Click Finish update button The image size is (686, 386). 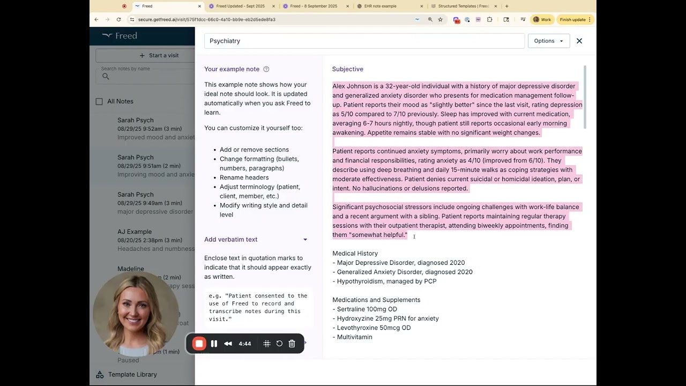pos(575,19)
